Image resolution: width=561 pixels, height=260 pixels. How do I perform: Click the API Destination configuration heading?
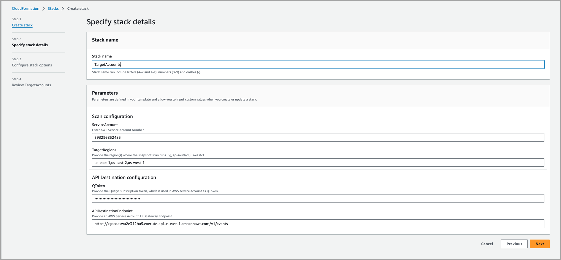tap(124, 178)
